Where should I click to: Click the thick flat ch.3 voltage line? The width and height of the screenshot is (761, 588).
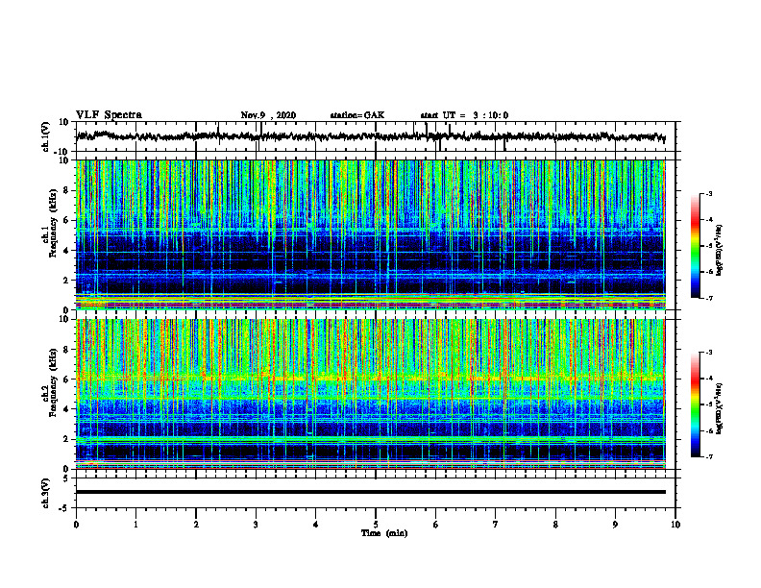pyautogui.click(x=371, y=492)
